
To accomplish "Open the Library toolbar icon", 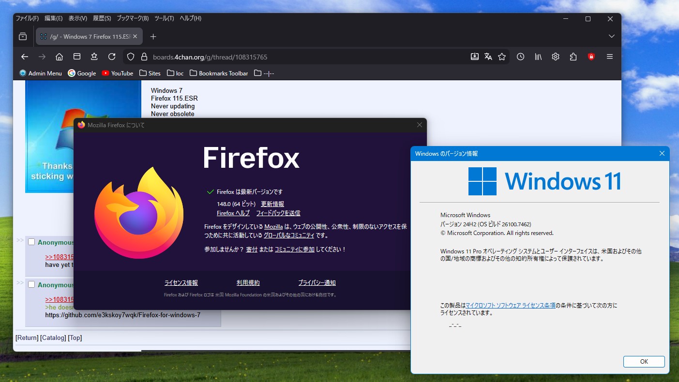I will (538, 57).
